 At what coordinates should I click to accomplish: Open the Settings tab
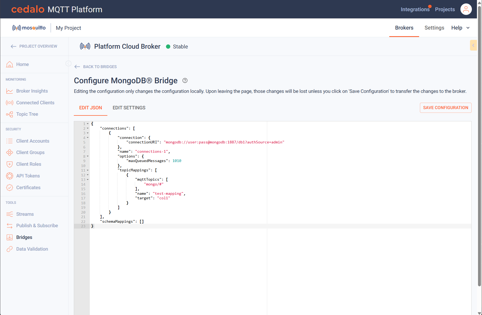click(x=434, y=28)
